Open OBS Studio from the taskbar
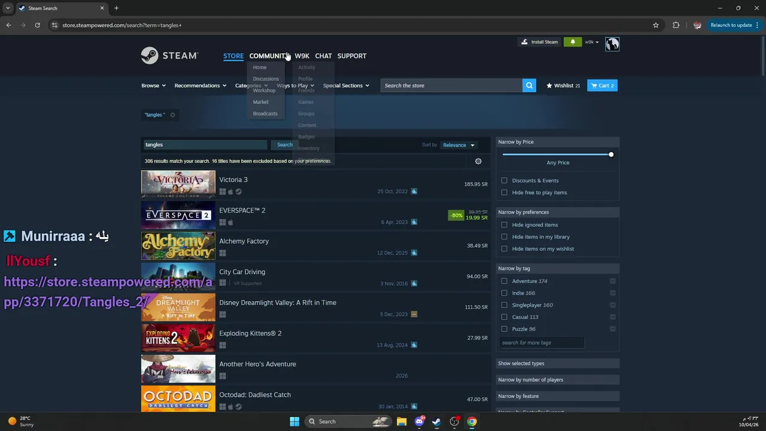This screenshot has height=431, width=766. point(455,421)
